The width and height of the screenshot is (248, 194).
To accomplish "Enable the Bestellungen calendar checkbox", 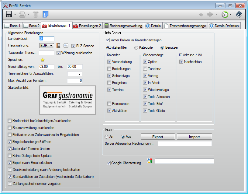I will (x=109, y=69).
